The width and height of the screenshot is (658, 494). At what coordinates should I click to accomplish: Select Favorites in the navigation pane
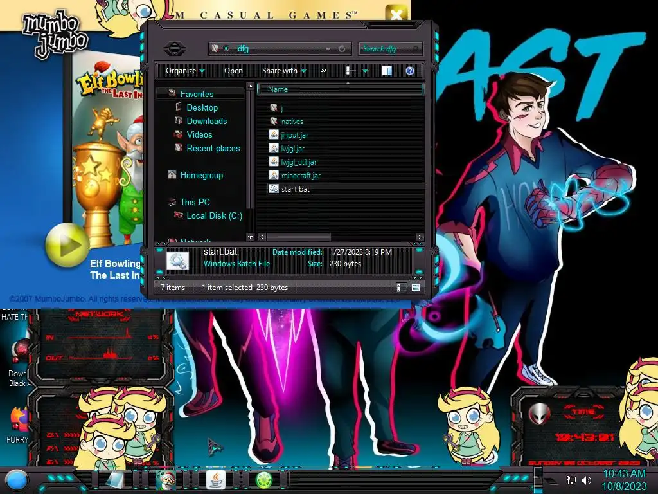(197, 94)
